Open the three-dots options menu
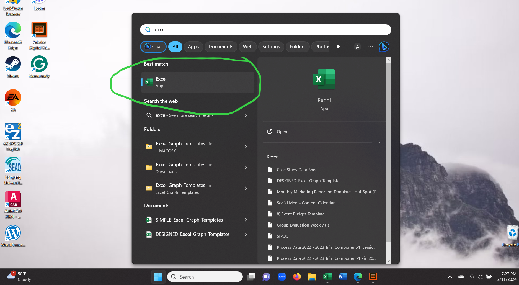 370,47
